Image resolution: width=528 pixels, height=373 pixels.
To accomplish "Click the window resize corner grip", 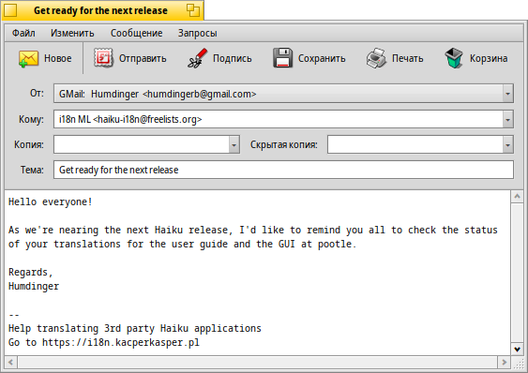I will (x=518, y=363).
